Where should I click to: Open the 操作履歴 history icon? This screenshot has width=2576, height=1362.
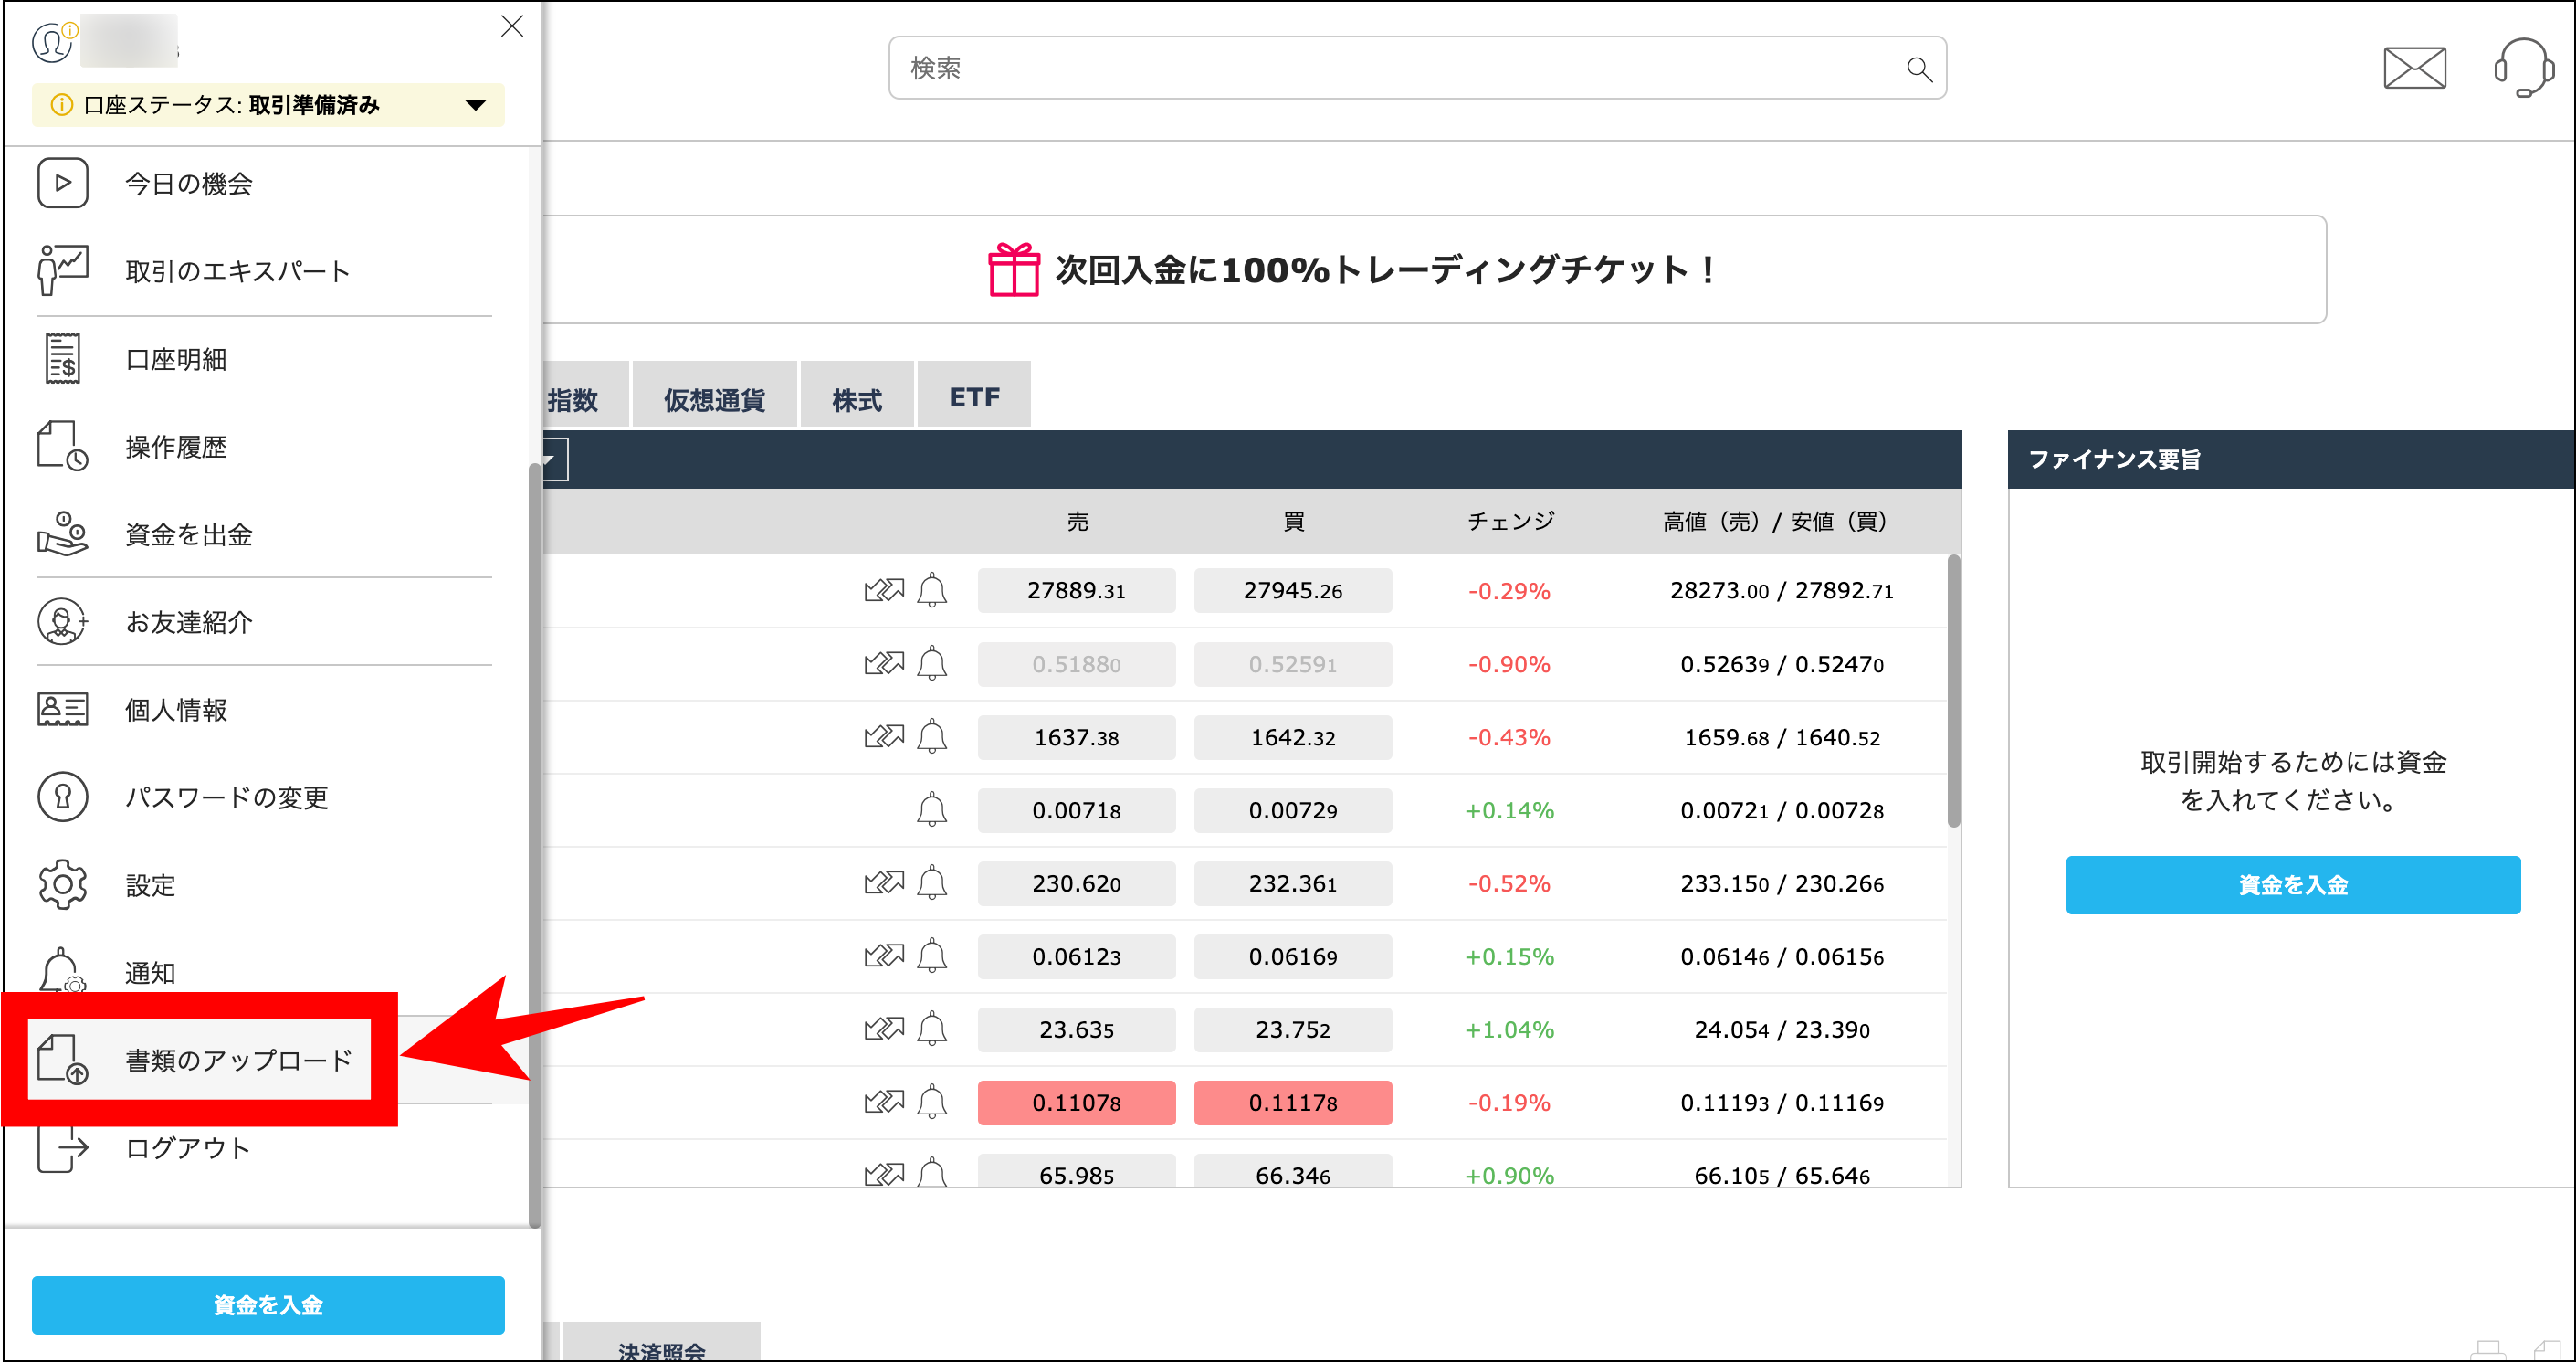click(x=62, y=446)
